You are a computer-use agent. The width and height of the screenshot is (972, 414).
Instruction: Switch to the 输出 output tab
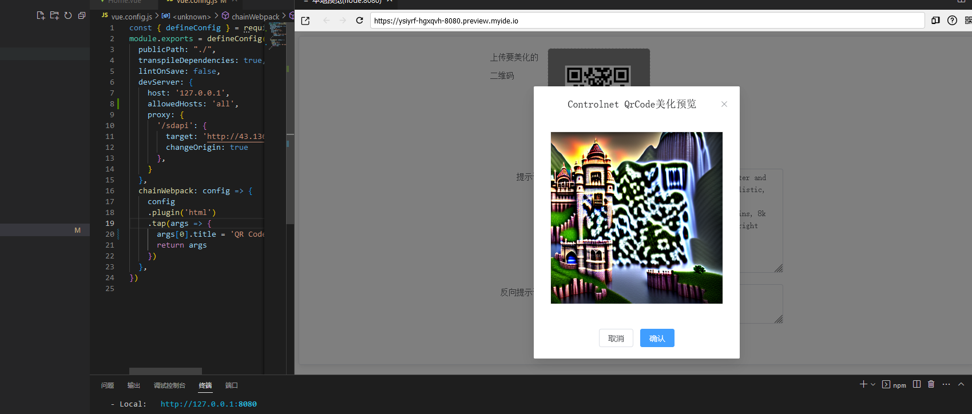coord(134,385)
